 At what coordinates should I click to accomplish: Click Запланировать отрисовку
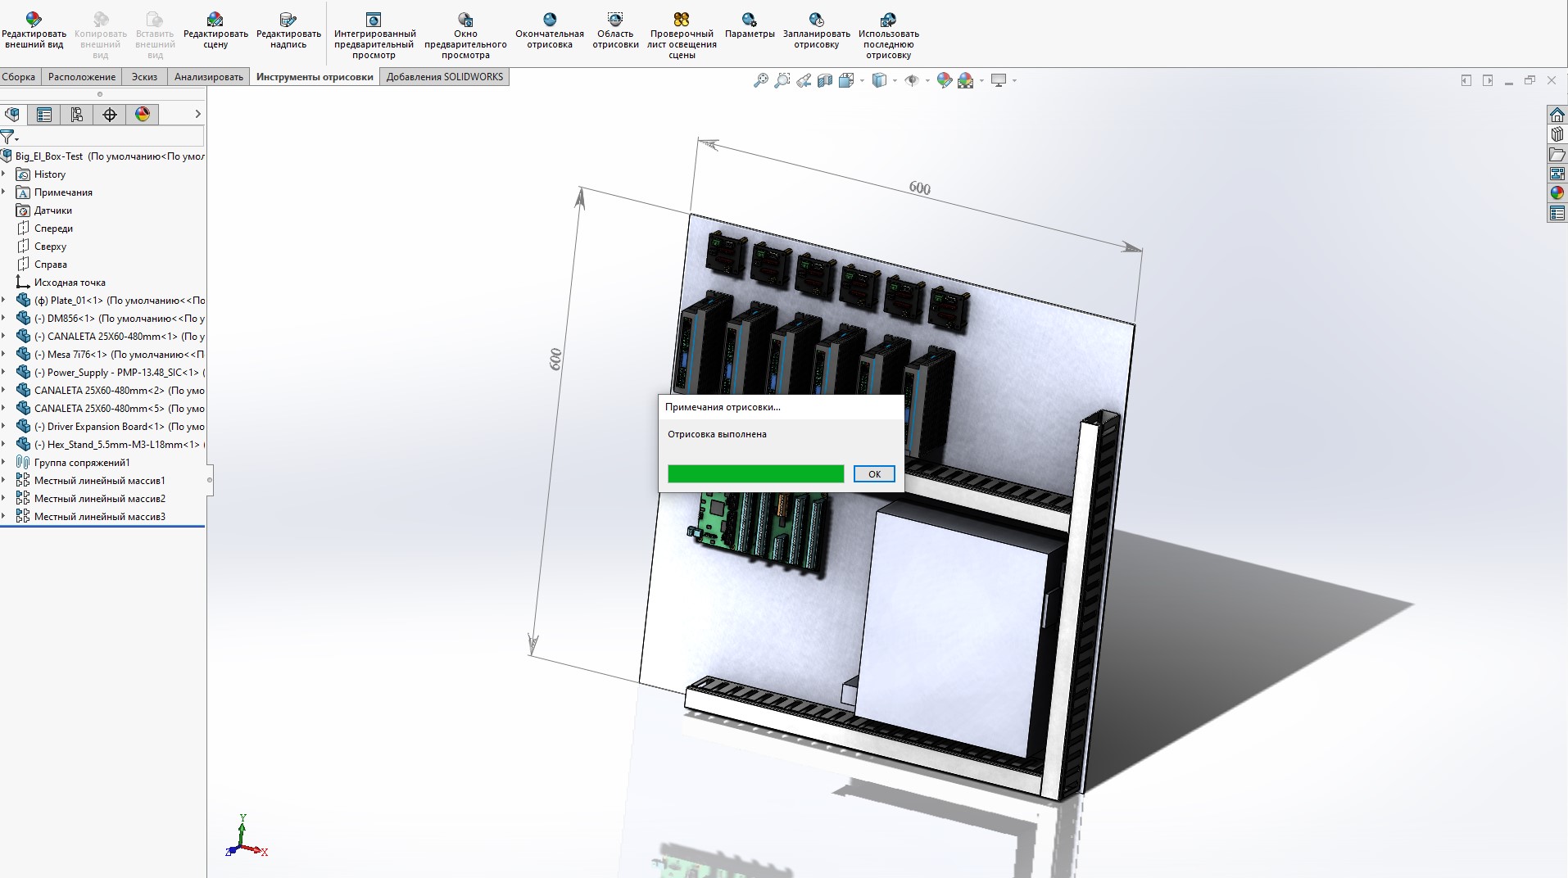(x=817, y=31)
